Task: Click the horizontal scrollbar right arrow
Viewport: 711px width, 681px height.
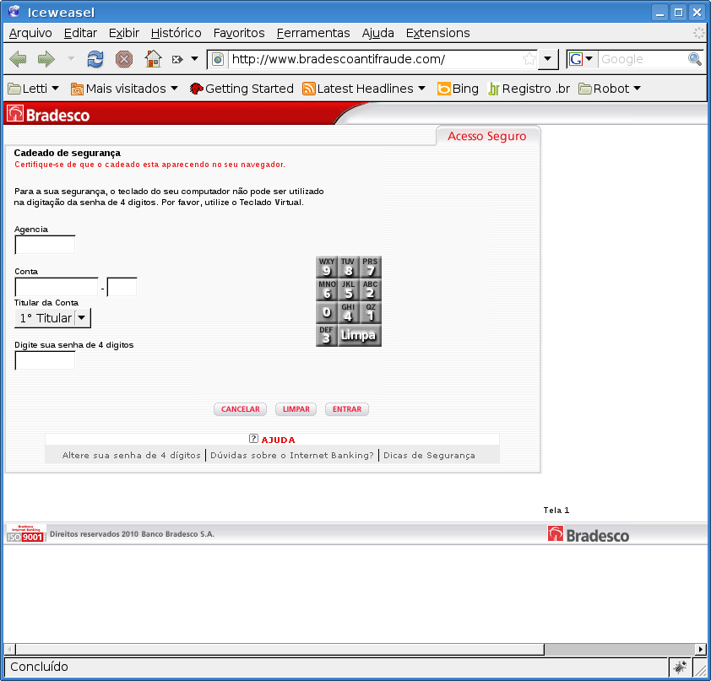Action: tap(701, 650)
